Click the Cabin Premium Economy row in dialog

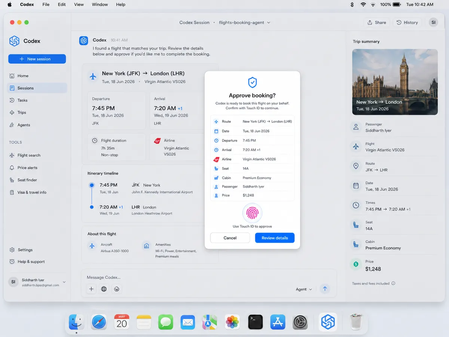(252, 178)
